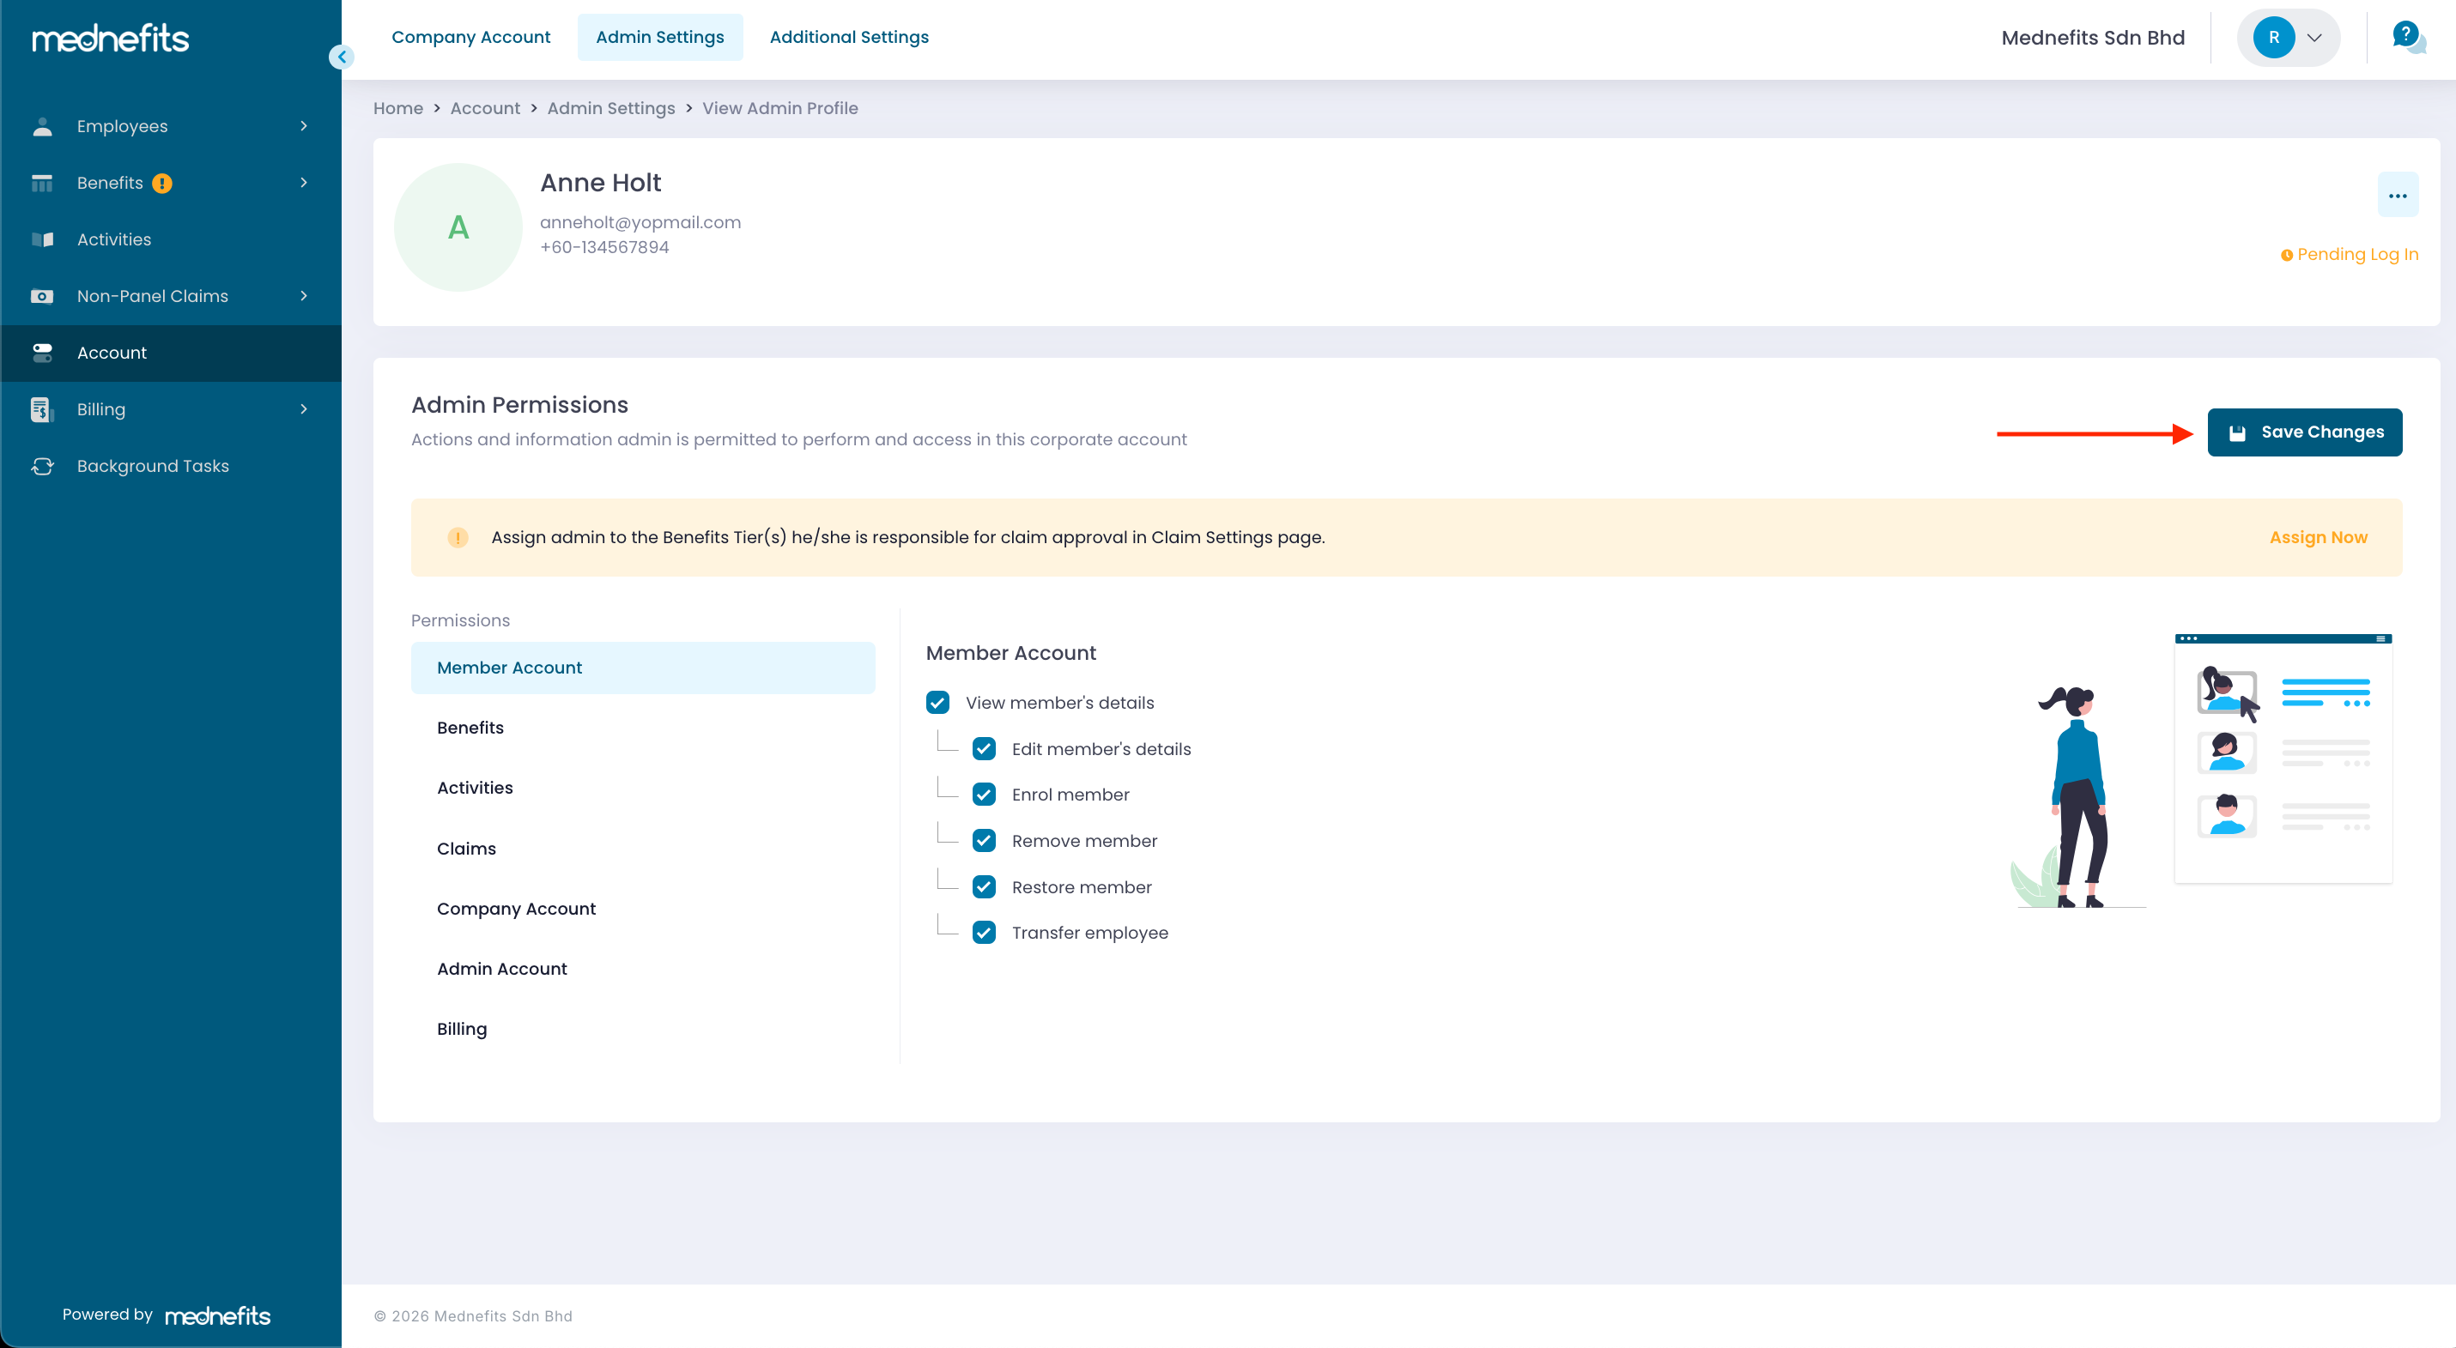Switch to the Company Account tab

coord(471,37)
